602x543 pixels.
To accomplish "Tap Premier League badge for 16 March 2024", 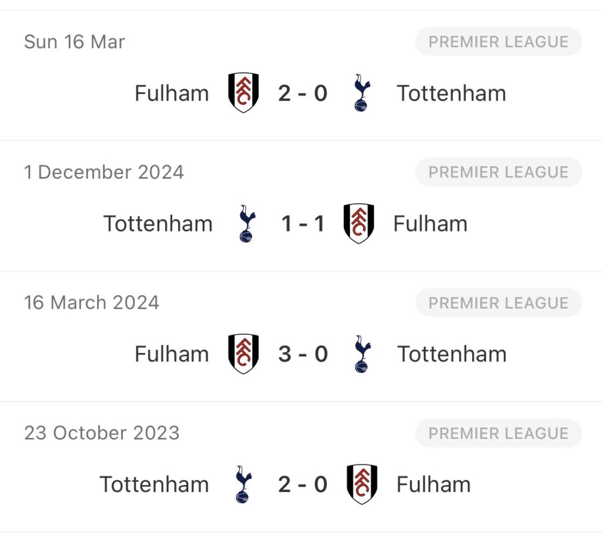I will pyautogui.click(x=498, y=303).
